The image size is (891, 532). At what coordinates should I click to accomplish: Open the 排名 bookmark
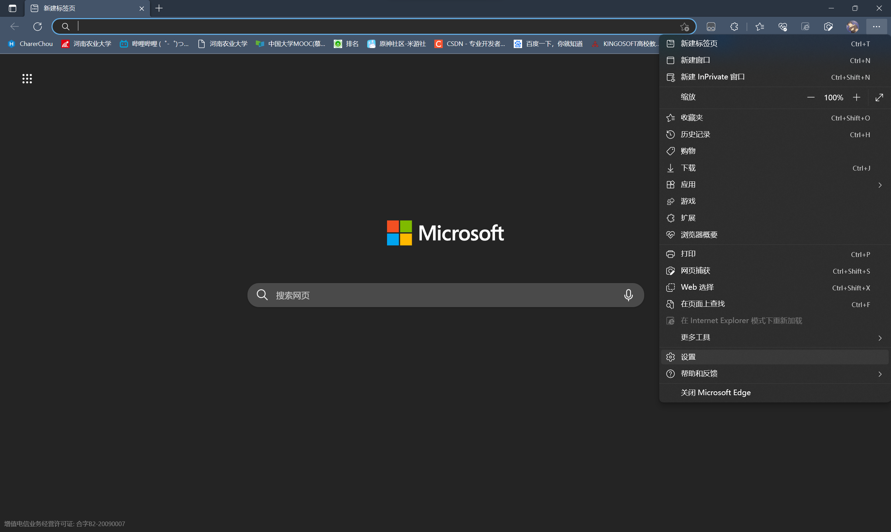[346, 44]
